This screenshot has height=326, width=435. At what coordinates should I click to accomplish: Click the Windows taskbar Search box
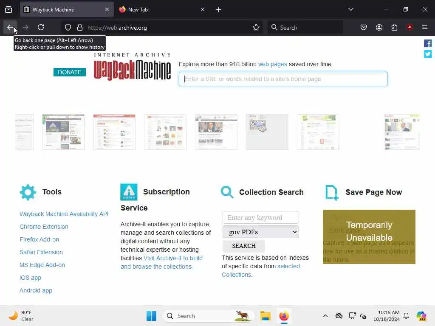[209, 316]
